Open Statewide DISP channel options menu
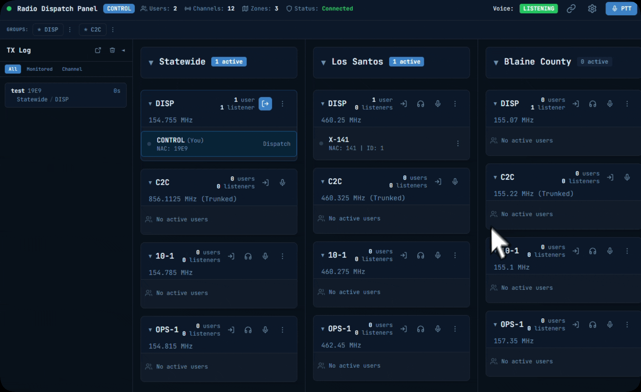The height and width of the screenshot is (392, 641). (x=282, y=104)
